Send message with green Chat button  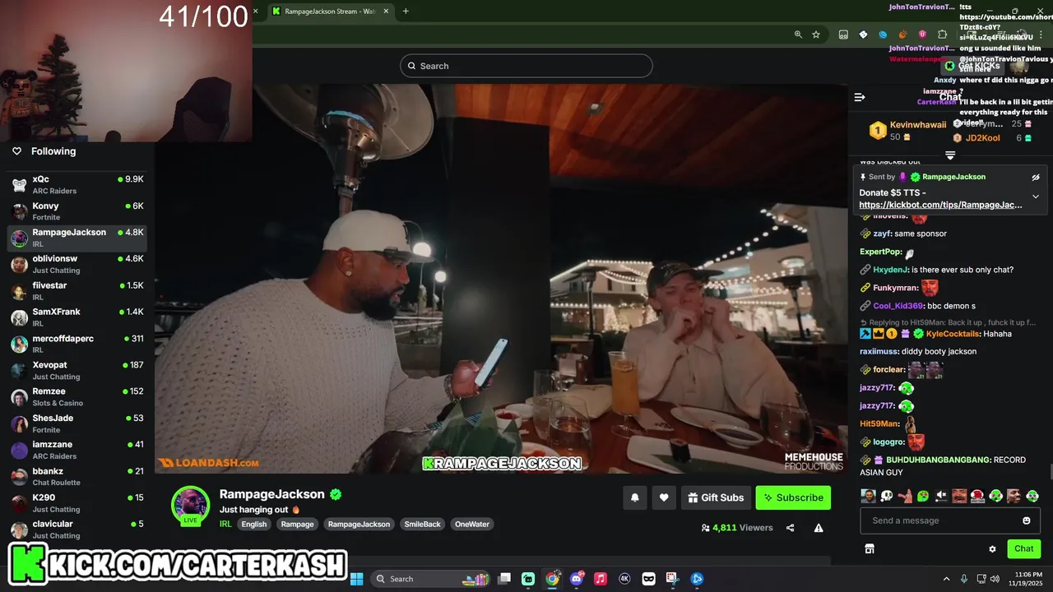pos(1023,548)
